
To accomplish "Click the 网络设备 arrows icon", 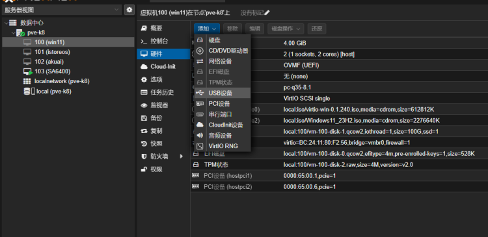I will 200,61.
